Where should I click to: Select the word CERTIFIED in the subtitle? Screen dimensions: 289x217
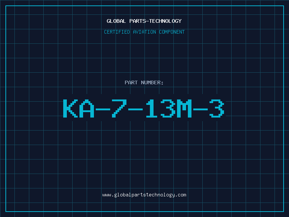point(117,32)
